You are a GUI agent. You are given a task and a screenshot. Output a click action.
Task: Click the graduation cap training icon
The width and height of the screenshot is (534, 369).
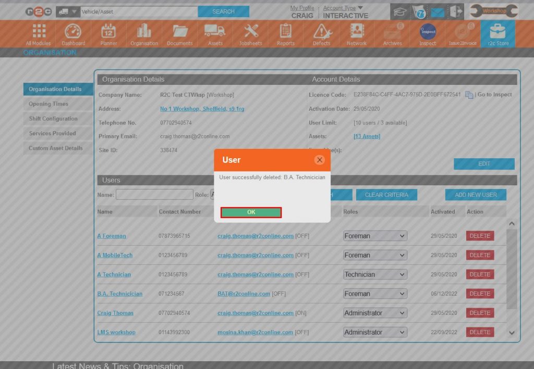[x=400, y=11]
